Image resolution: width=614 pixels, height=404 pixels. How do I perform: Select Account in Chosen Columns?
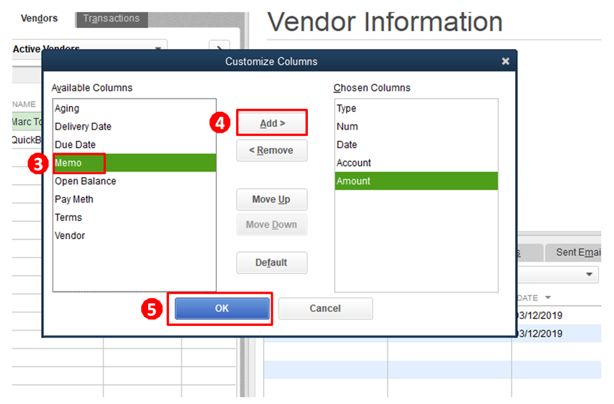click(416, 163)
